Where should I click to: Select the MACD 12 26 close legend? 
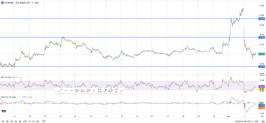point(8,97)
